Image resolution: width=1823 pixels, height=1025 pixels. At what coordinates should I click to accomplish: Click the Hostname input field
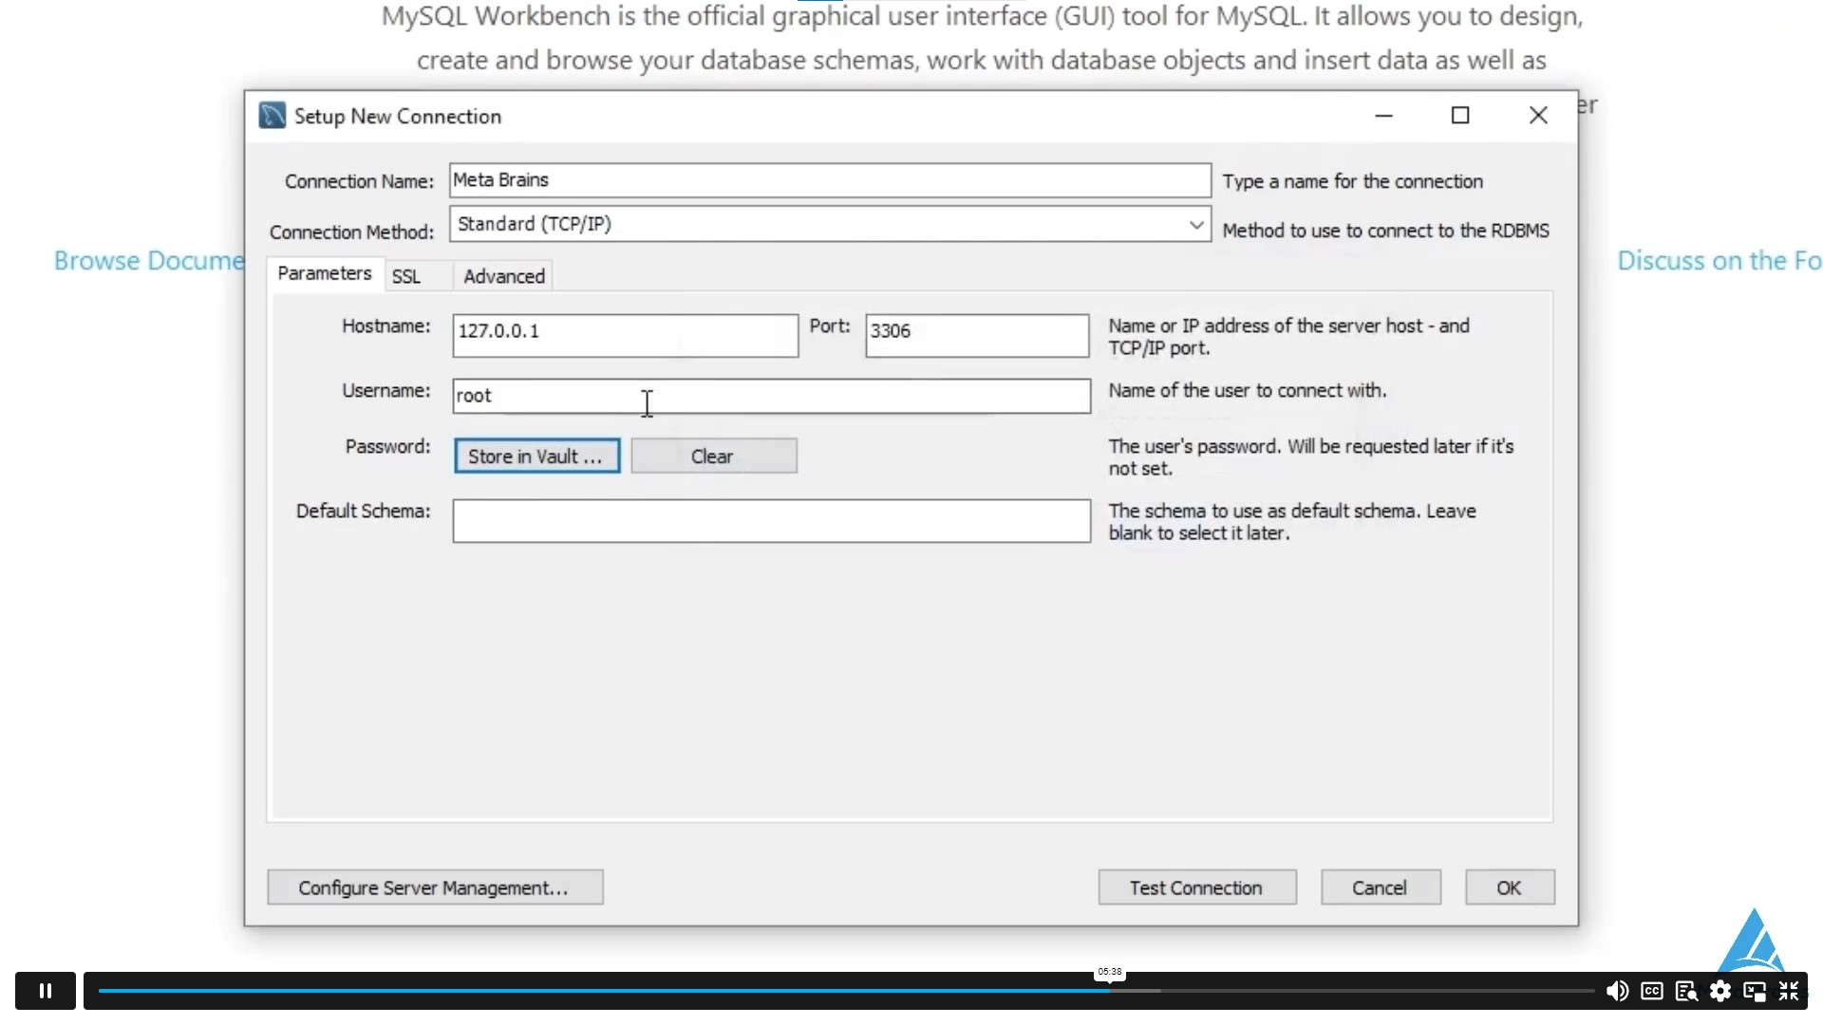pos(626,335)
